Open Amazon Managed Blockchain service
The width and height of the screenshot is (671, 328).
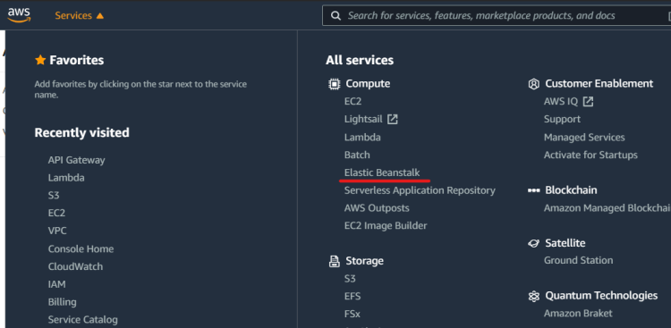pyautogui.click(x=607, y=208)
